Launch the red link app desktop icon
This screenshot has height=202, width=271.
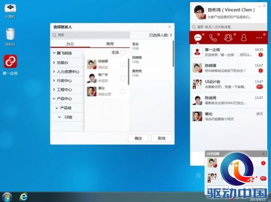coord(10,61)
